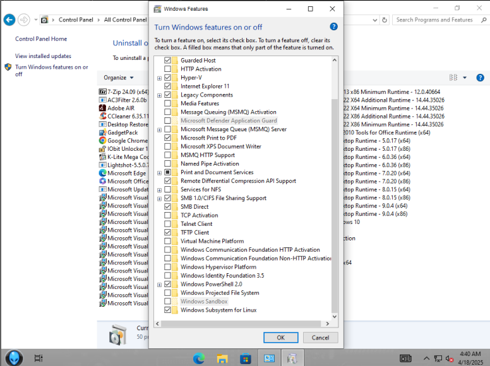Expand the Legacy Components node
Image resolution: width=490 pixels, height=366 pixels.
pyautogui.click(x=159, y=95)
